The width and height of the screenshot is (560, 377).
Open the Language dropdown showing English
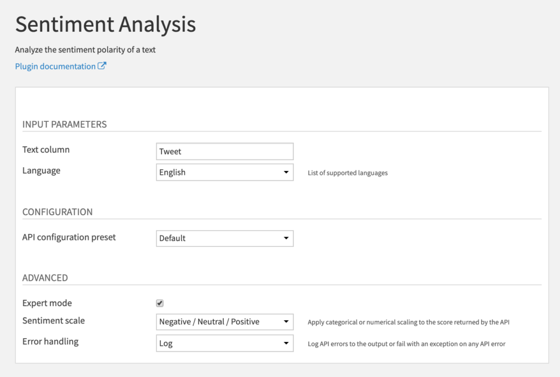pyautogui.click(x=225, y=172)
